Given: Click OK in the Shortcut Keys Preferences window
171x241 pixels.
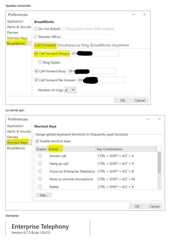Looking at the screenshot, I should [x=137, y=206].
